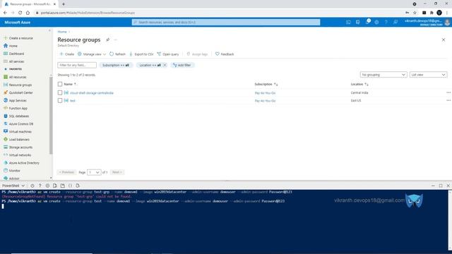This screenshot has width=452, height=254.
Task: Open SQL databases in sidebar
Action: click(x=16, y=116)
